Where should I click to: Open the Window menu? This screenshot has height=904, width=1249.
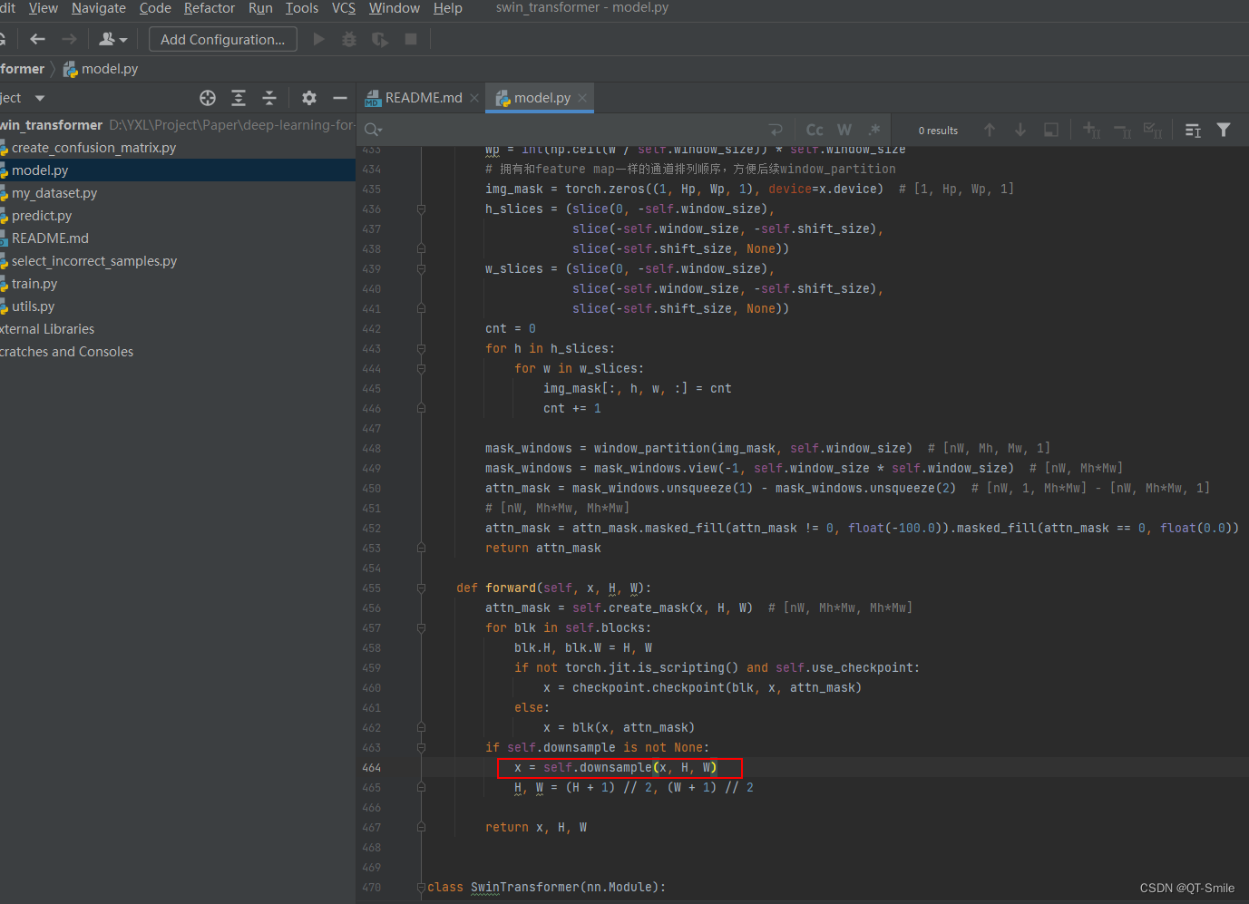coord(395,8)
